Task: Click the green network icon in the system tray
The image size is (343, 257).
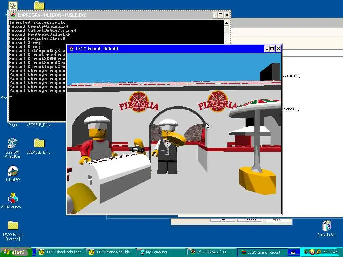Action: click(306, 252)
